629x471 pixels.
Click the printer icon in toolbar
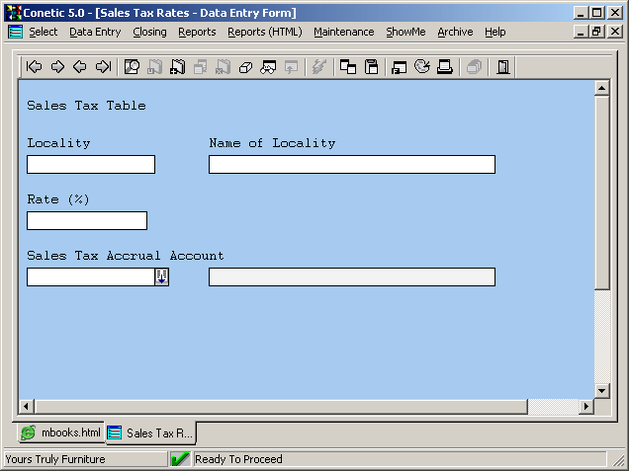pyautogui.click(x=445, y=67)
